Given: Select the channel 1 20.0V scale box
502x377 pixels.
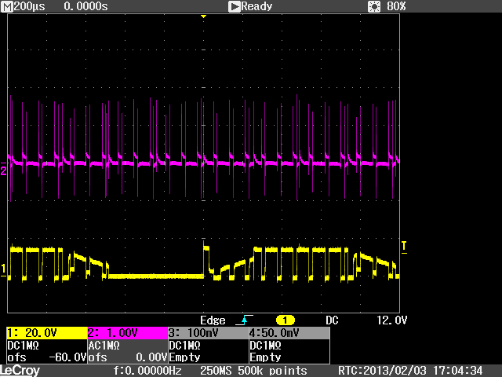Looking at the screenshot, I should [x=47, y=333].
